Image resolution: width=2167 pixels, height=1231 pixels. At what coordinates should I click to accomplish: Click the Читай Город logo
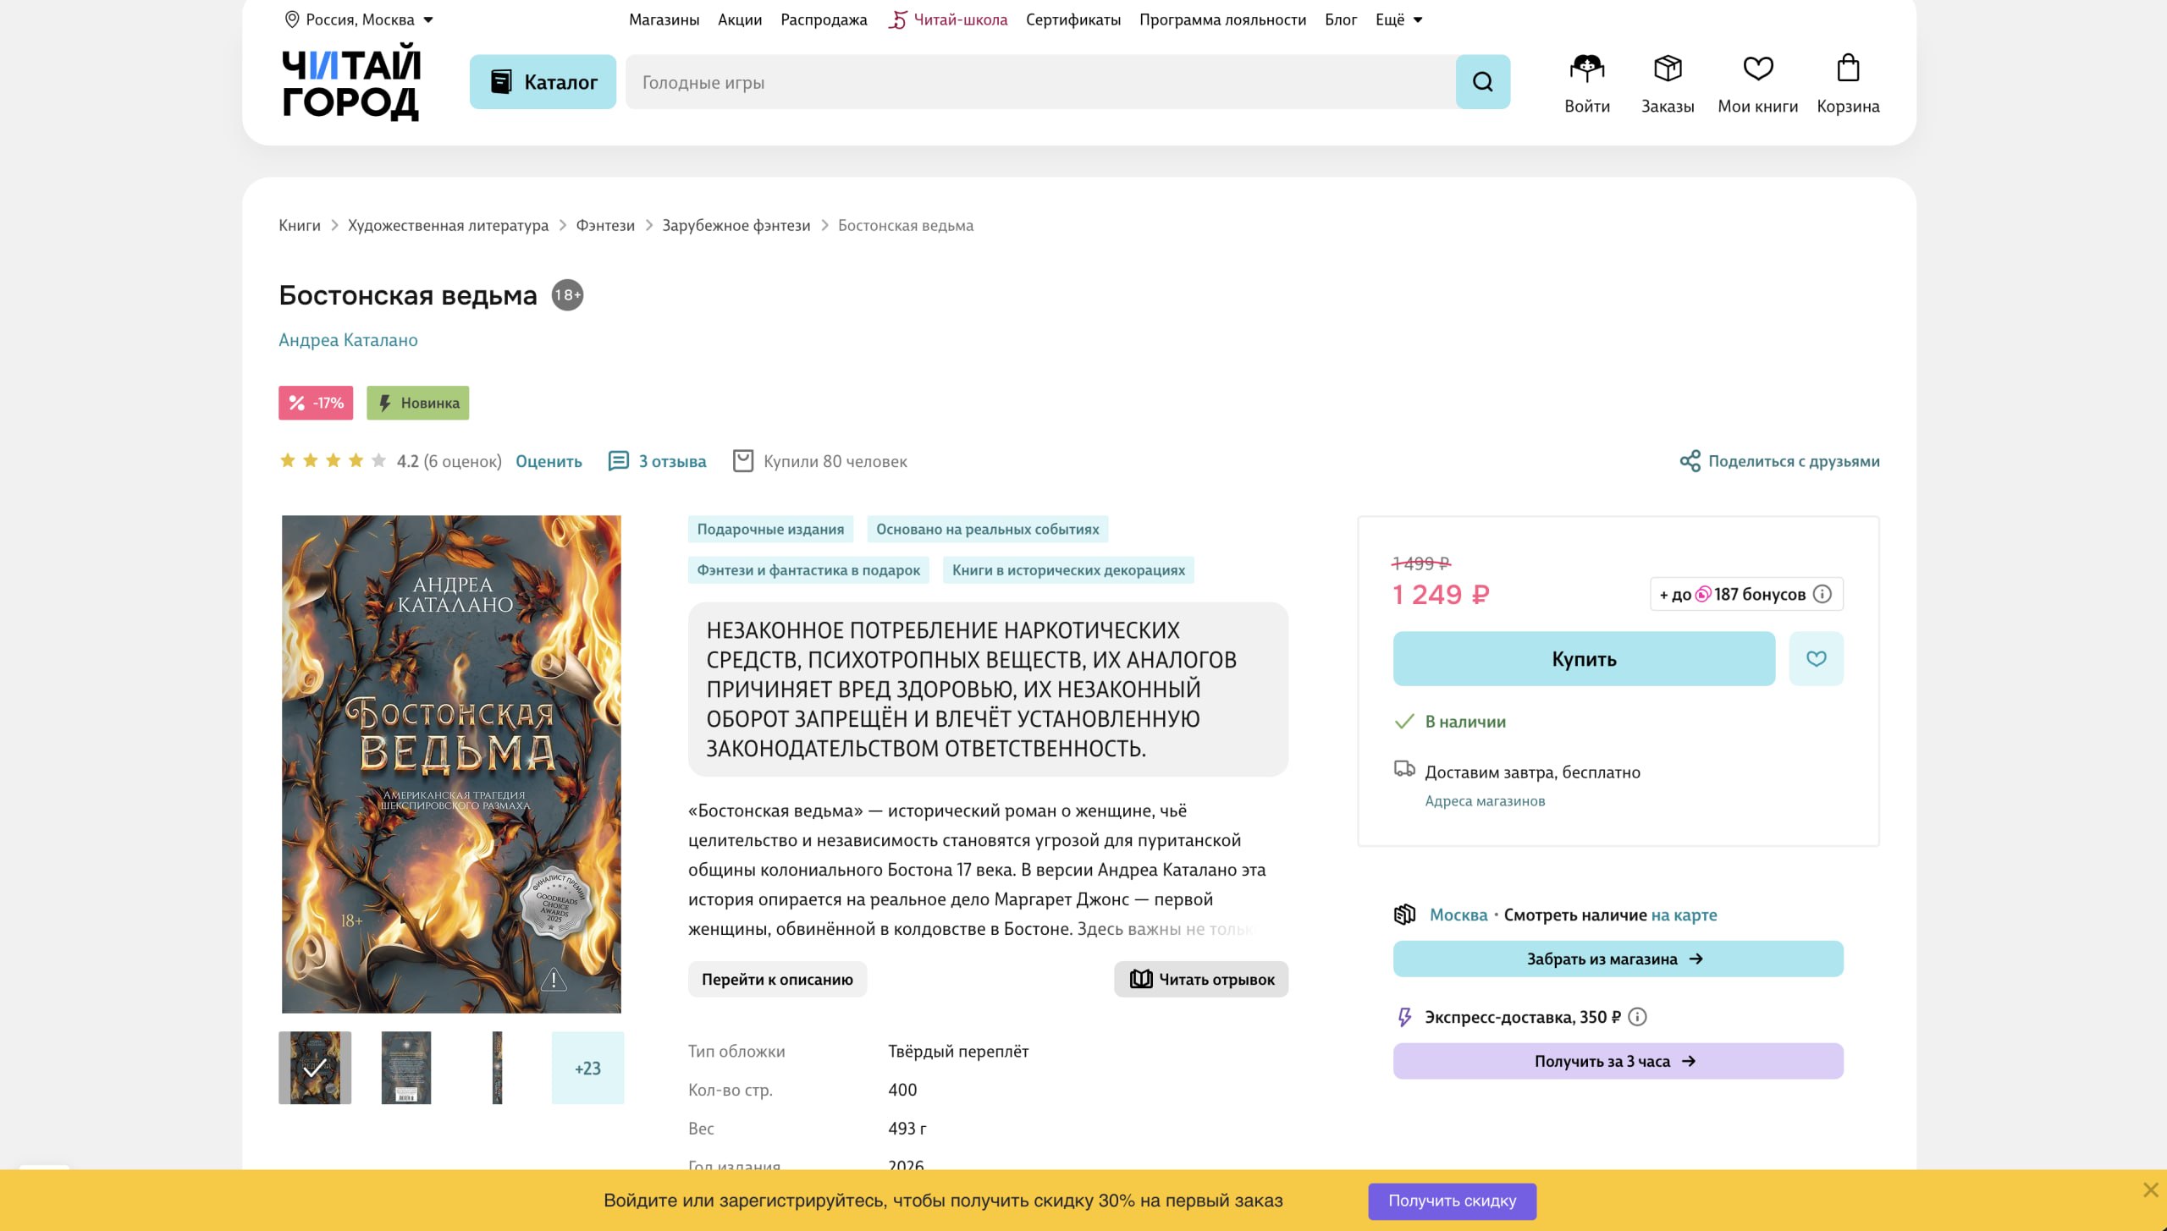click(350, 82)
